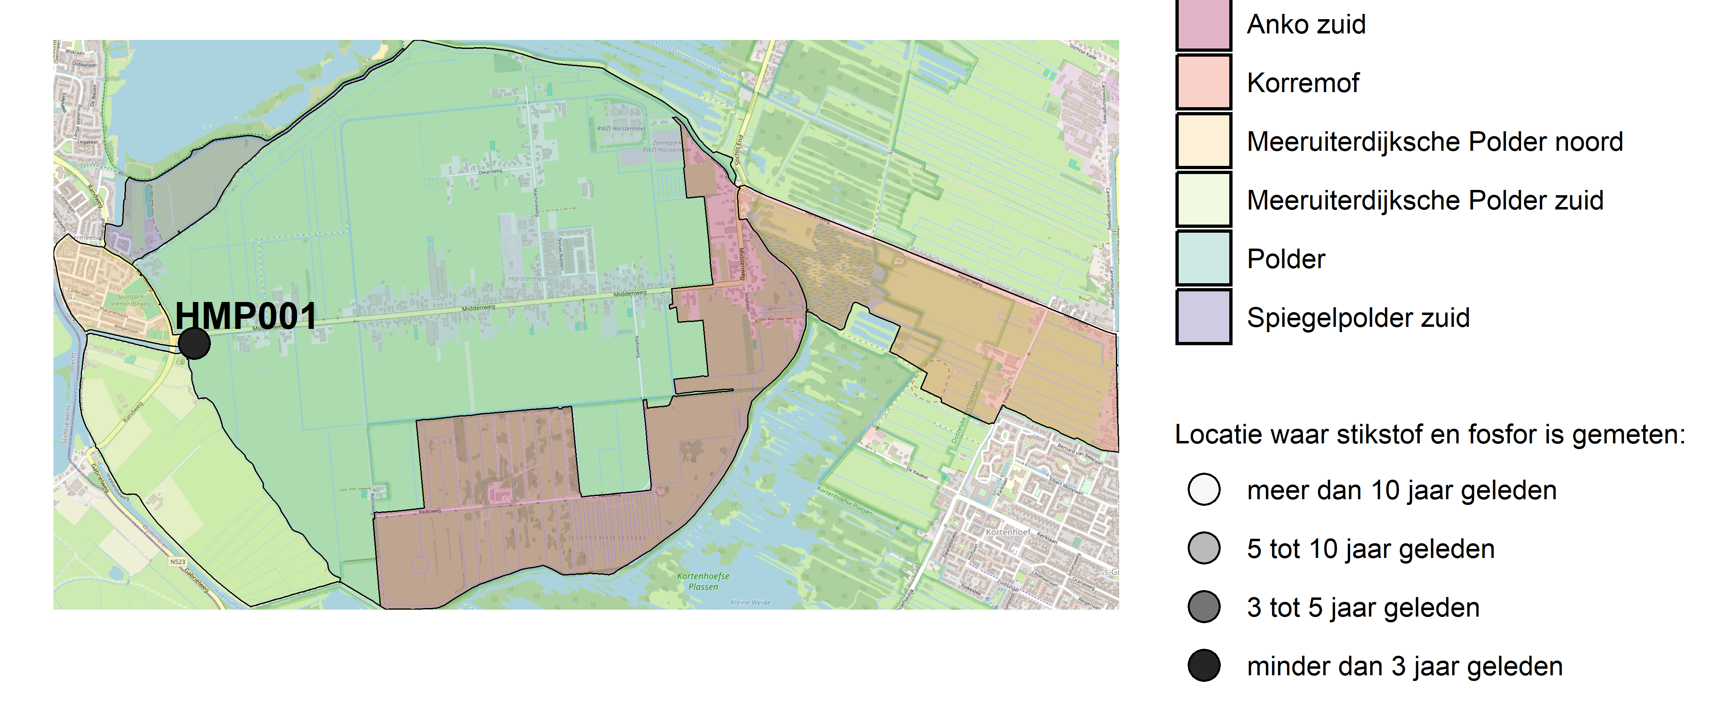Select the Korremof color swatch
The image size is (1713, 703).
tap(1204, 82)
